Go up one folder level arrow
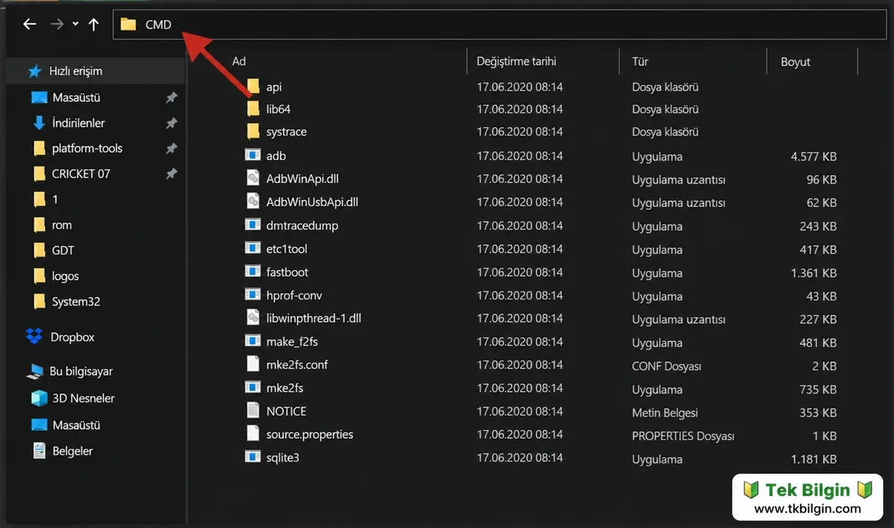The width and height of the screenshot is (894, 528). tap(94, 25)
